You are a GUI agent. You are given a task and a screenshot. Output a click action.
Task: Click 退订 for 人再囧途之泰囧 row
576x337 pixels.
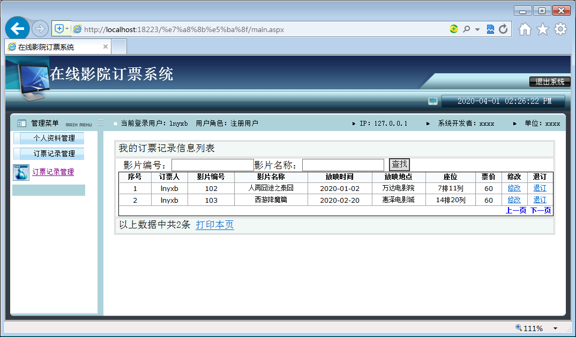point(540,188)
